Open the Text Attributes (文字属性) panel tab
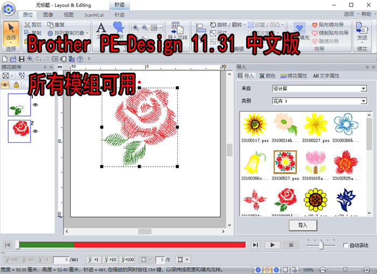 326,76
